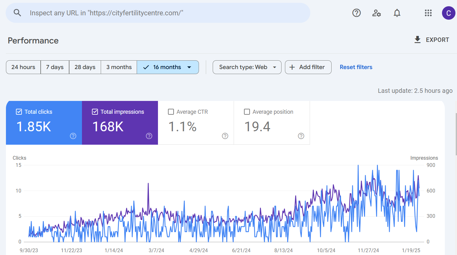Click the URL inspection search field
This screenshot has height=255, width=457.
point(158,13)
